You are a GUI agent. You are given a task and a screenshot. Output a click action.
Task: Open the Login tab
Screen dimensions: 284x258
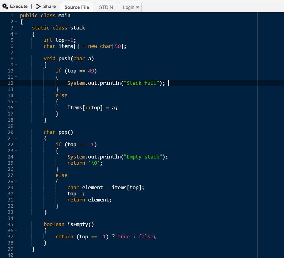[128, 7]
